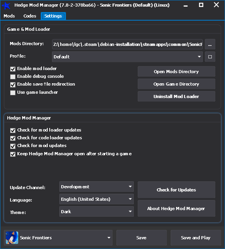Open the Profile dropdown showing Default
Image resolution: width=225 pixels, height=249 pixels.
(x=127, y=57)
